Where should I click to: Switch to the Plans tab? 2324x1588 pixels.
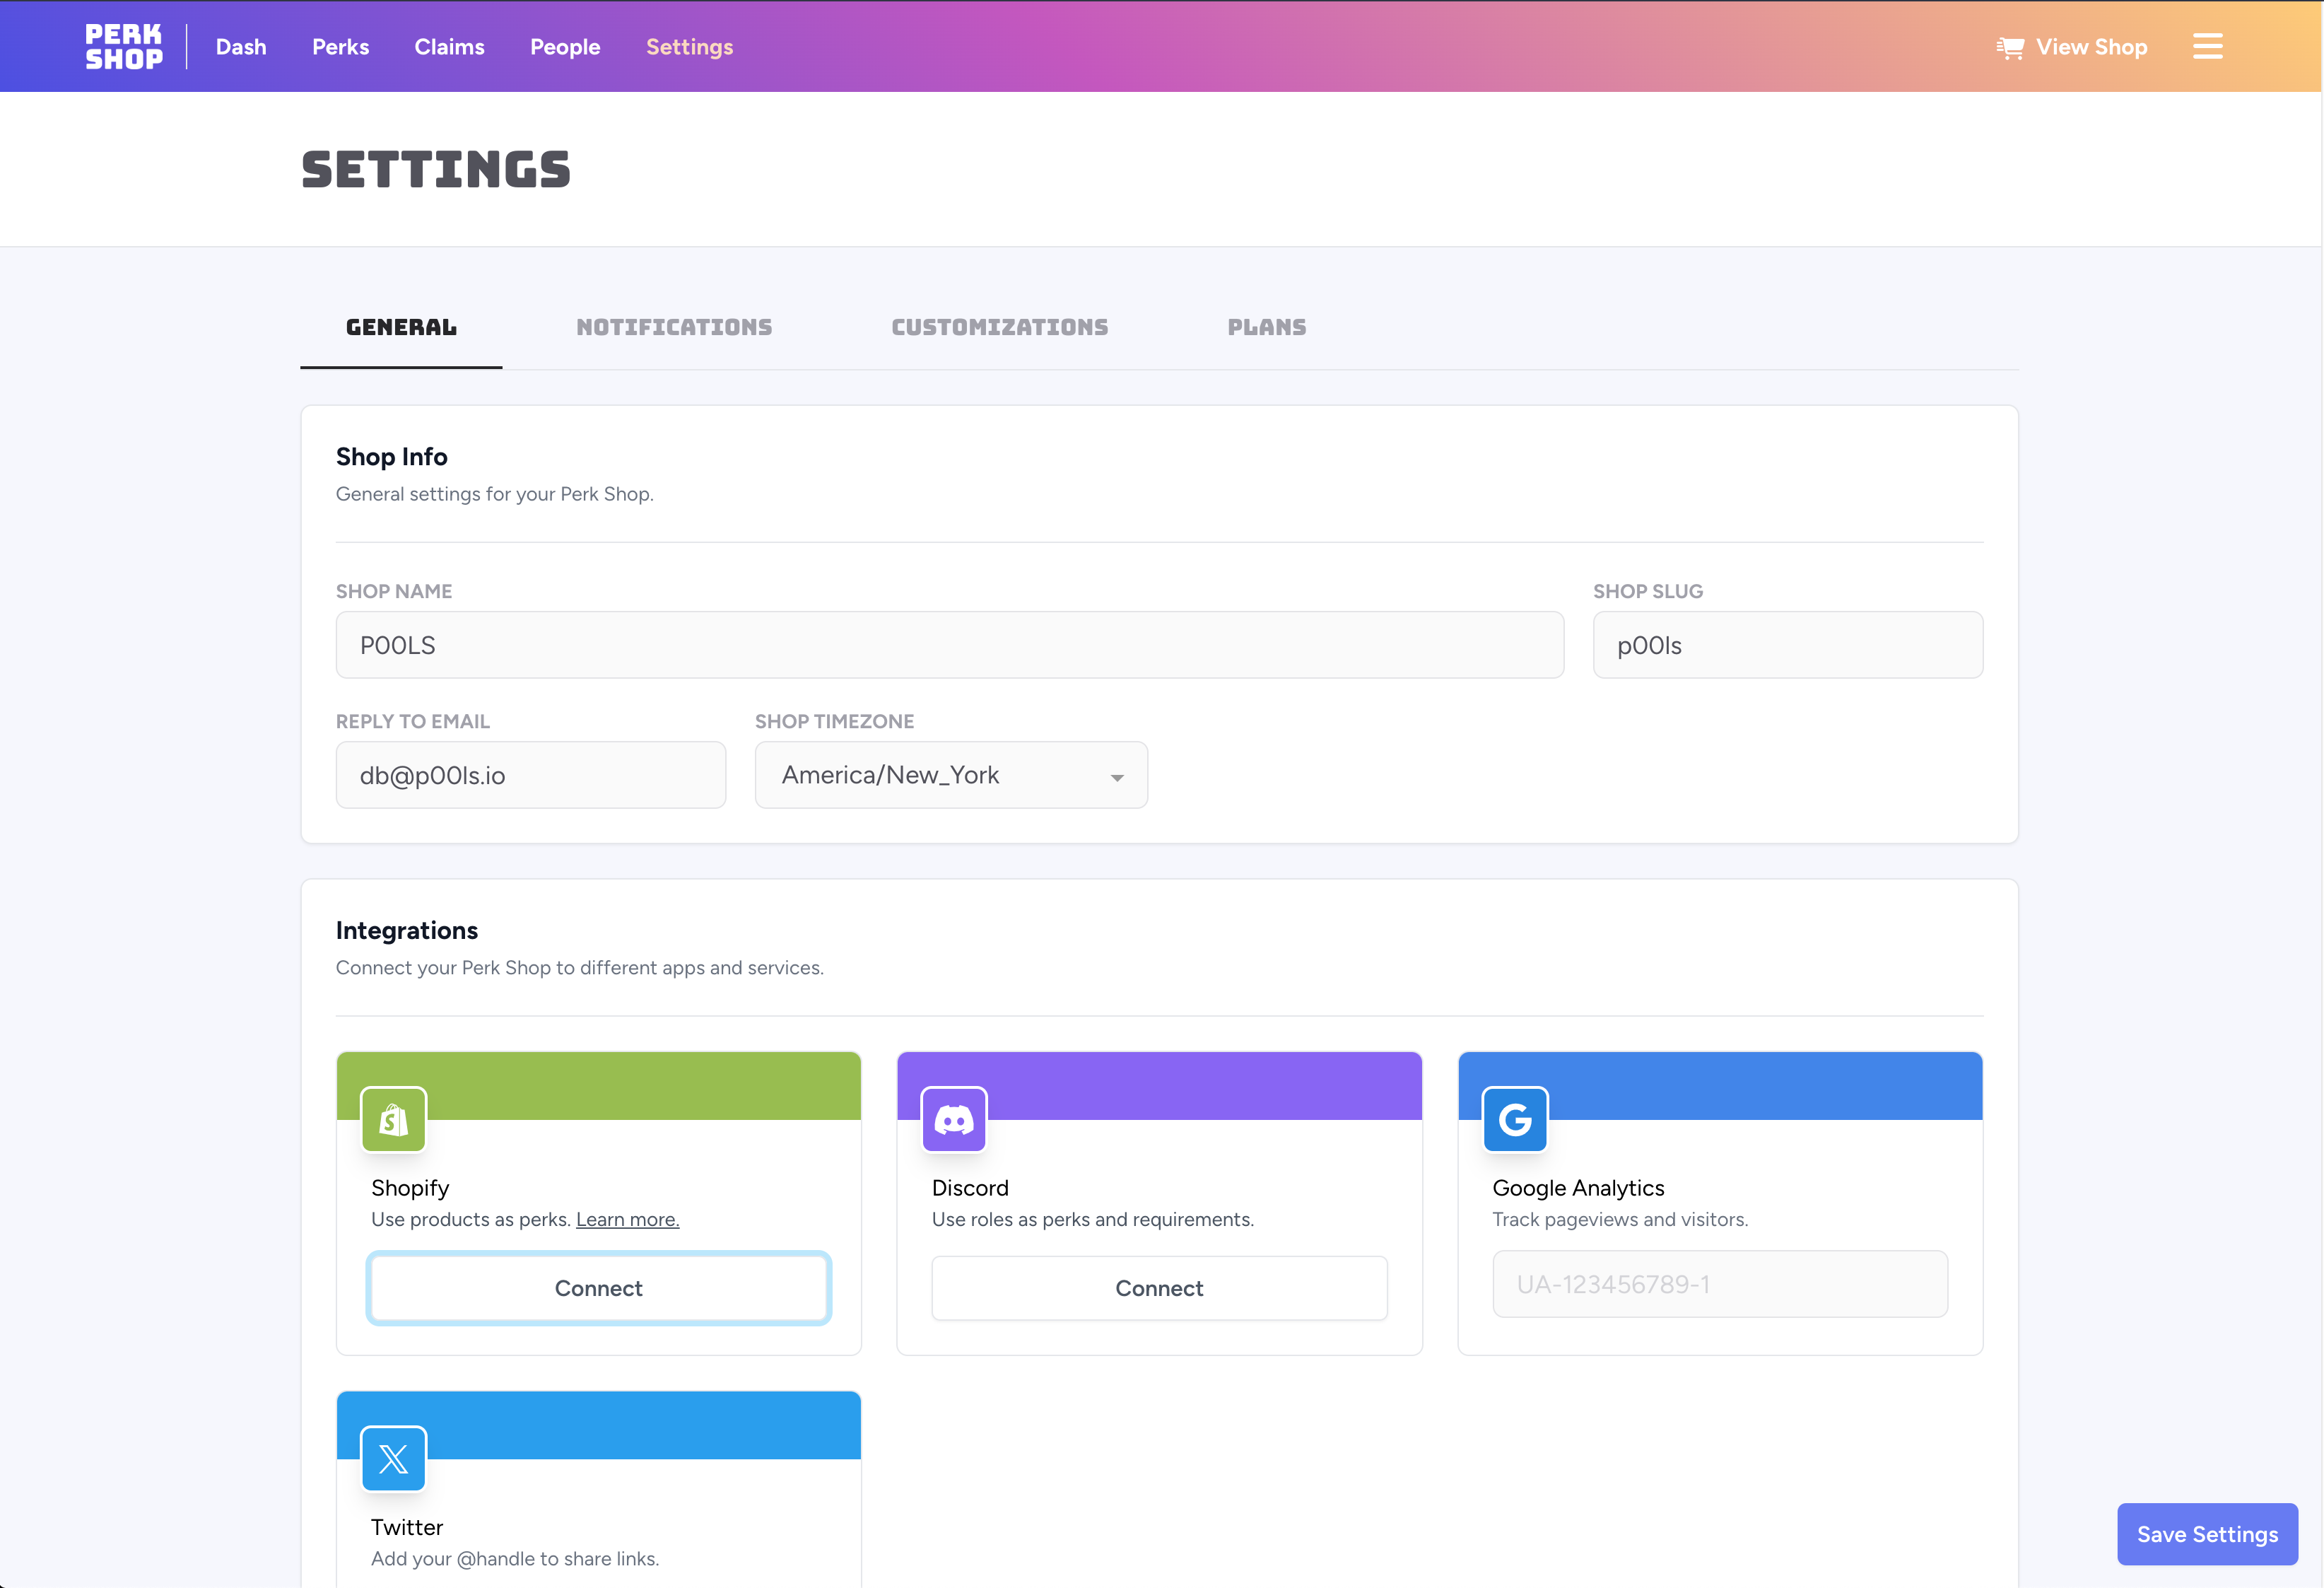(x=1267, y=327)
